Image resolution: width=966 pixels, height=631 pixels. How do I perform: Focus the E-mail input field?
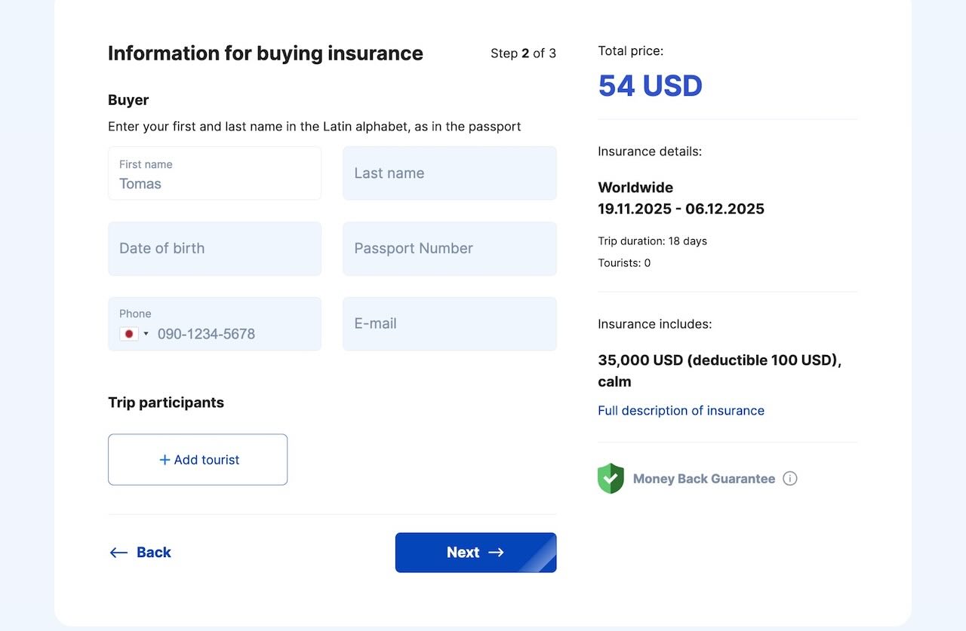[x=450, y=324]
